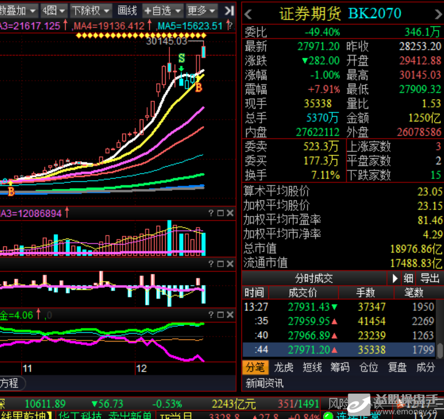The image size is (444, 419).
Task: Open help for the volume indicator panel
Action: click(x=211, y=213)
